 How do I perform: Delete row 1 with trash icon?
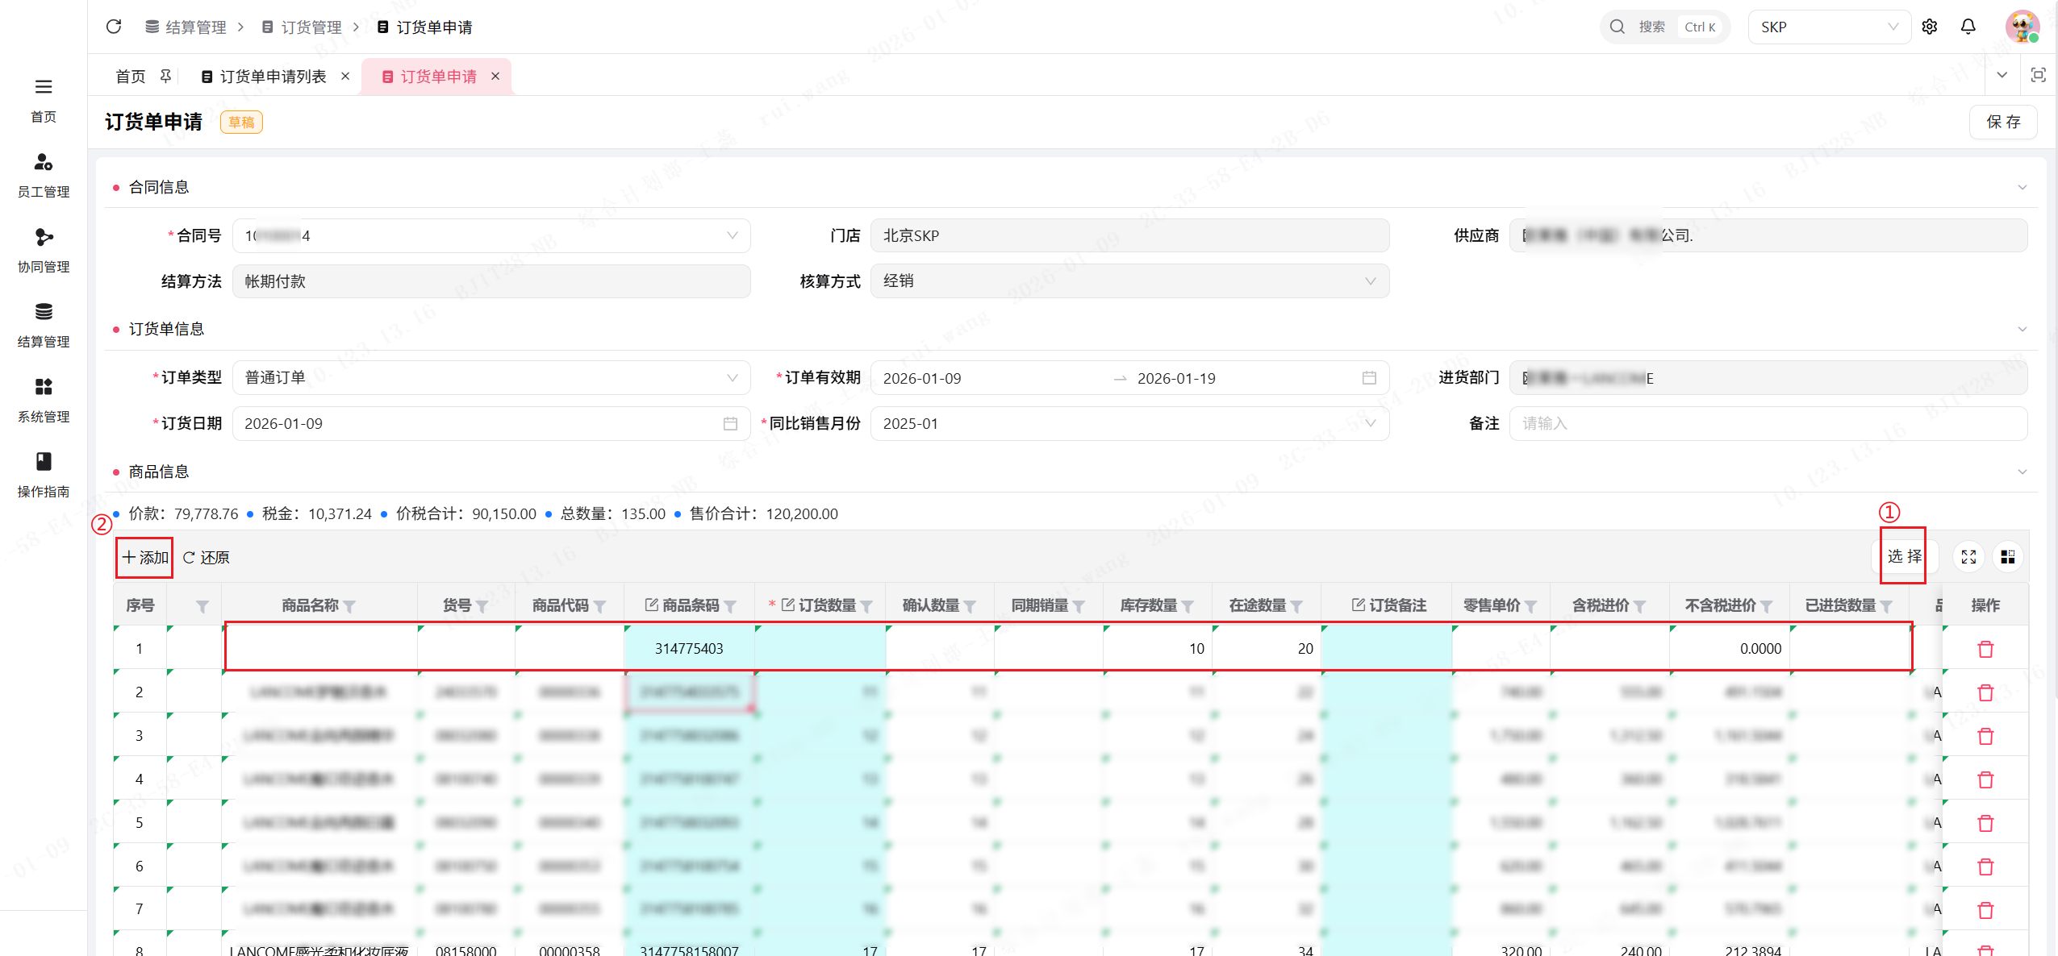(1985, 649)
